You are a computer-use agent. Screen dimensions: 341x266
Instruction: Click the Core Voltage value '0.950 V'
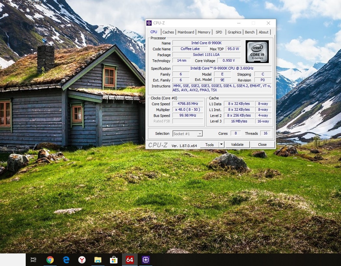click(x=229, y=61)
